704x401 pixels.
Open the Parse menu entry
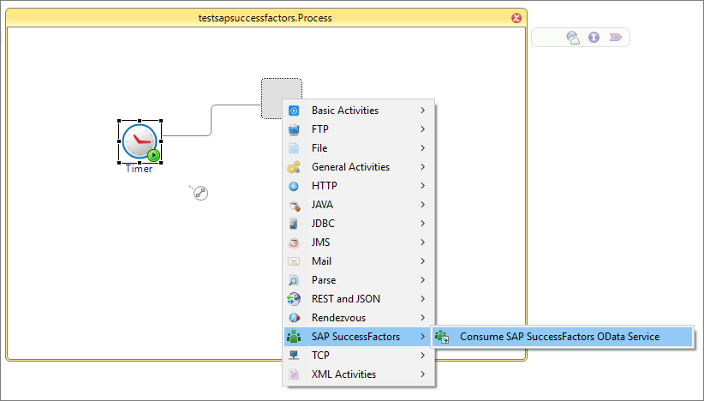[359, 280]
